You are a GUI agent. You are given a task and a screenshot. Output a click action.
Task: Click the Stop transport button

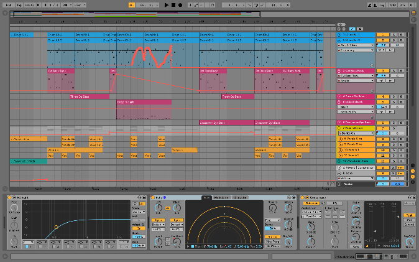click(173, 5)
